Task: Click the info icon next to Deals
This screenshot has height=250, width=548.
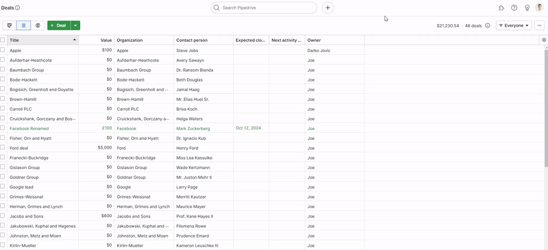Action: 18,8
